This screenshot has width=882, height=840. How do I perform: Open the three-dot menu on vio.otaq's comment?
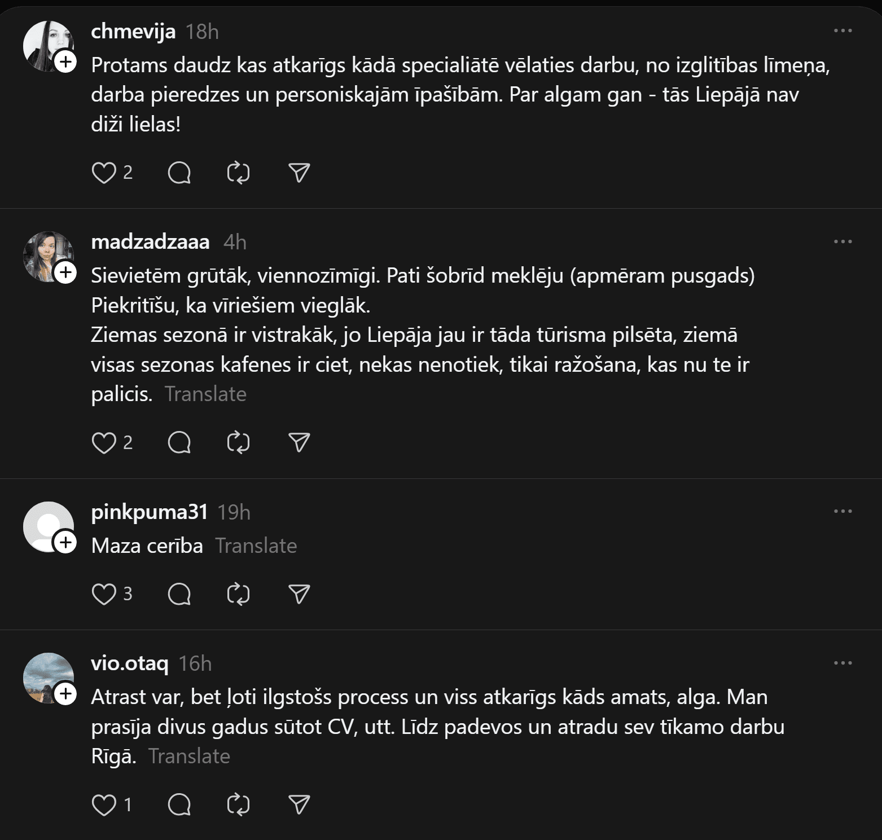[x=842, y=663]
